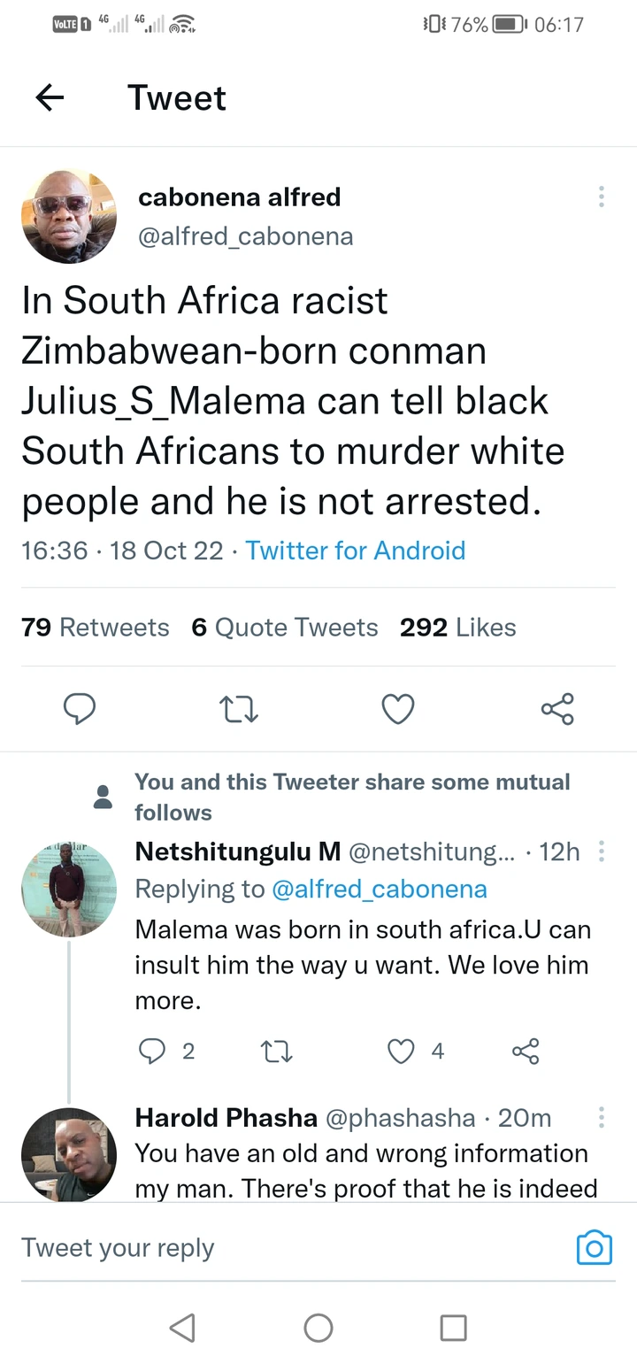Viewport: 637px width, 1364px height.
Task: Like the main tweet
Action: 398,709
